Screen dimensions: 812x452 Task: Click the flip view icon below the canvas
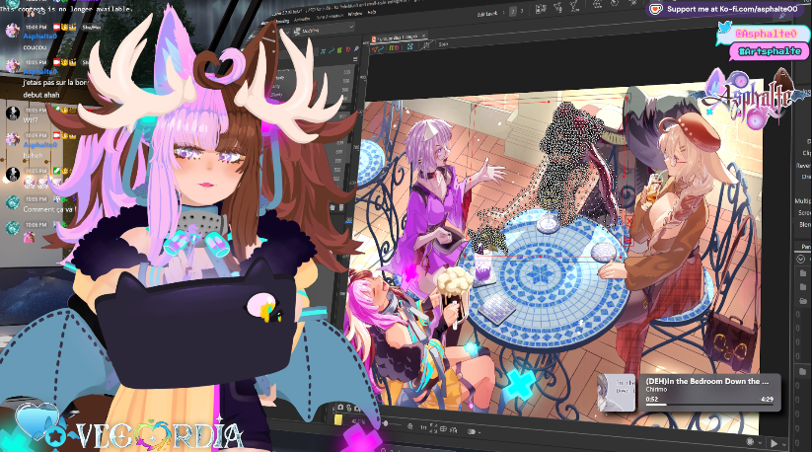click(454, 429)
